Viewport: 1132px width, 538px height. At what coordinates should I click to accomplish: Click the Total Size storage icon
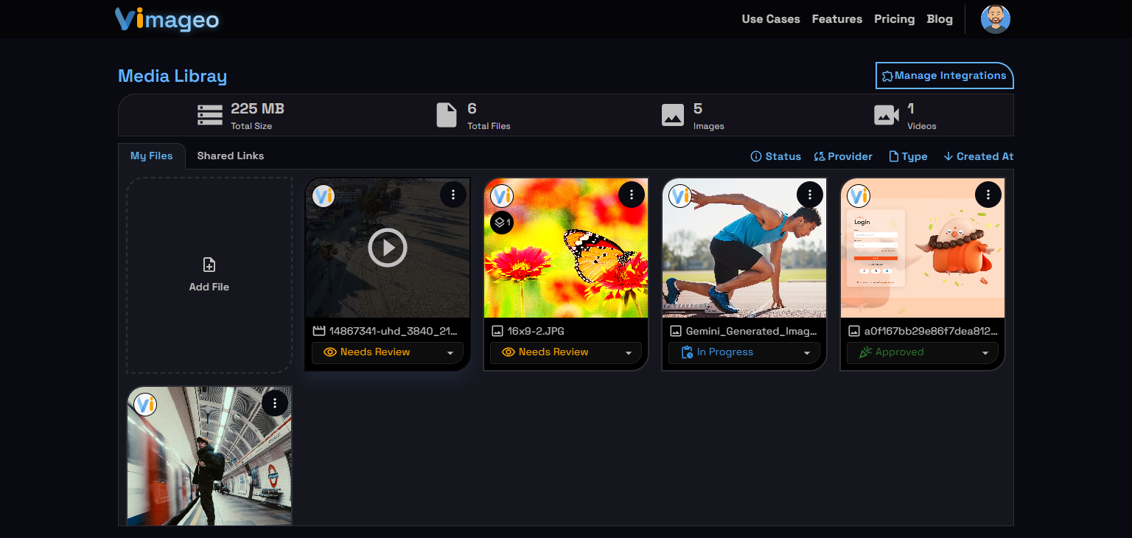[x=210, y=115]
